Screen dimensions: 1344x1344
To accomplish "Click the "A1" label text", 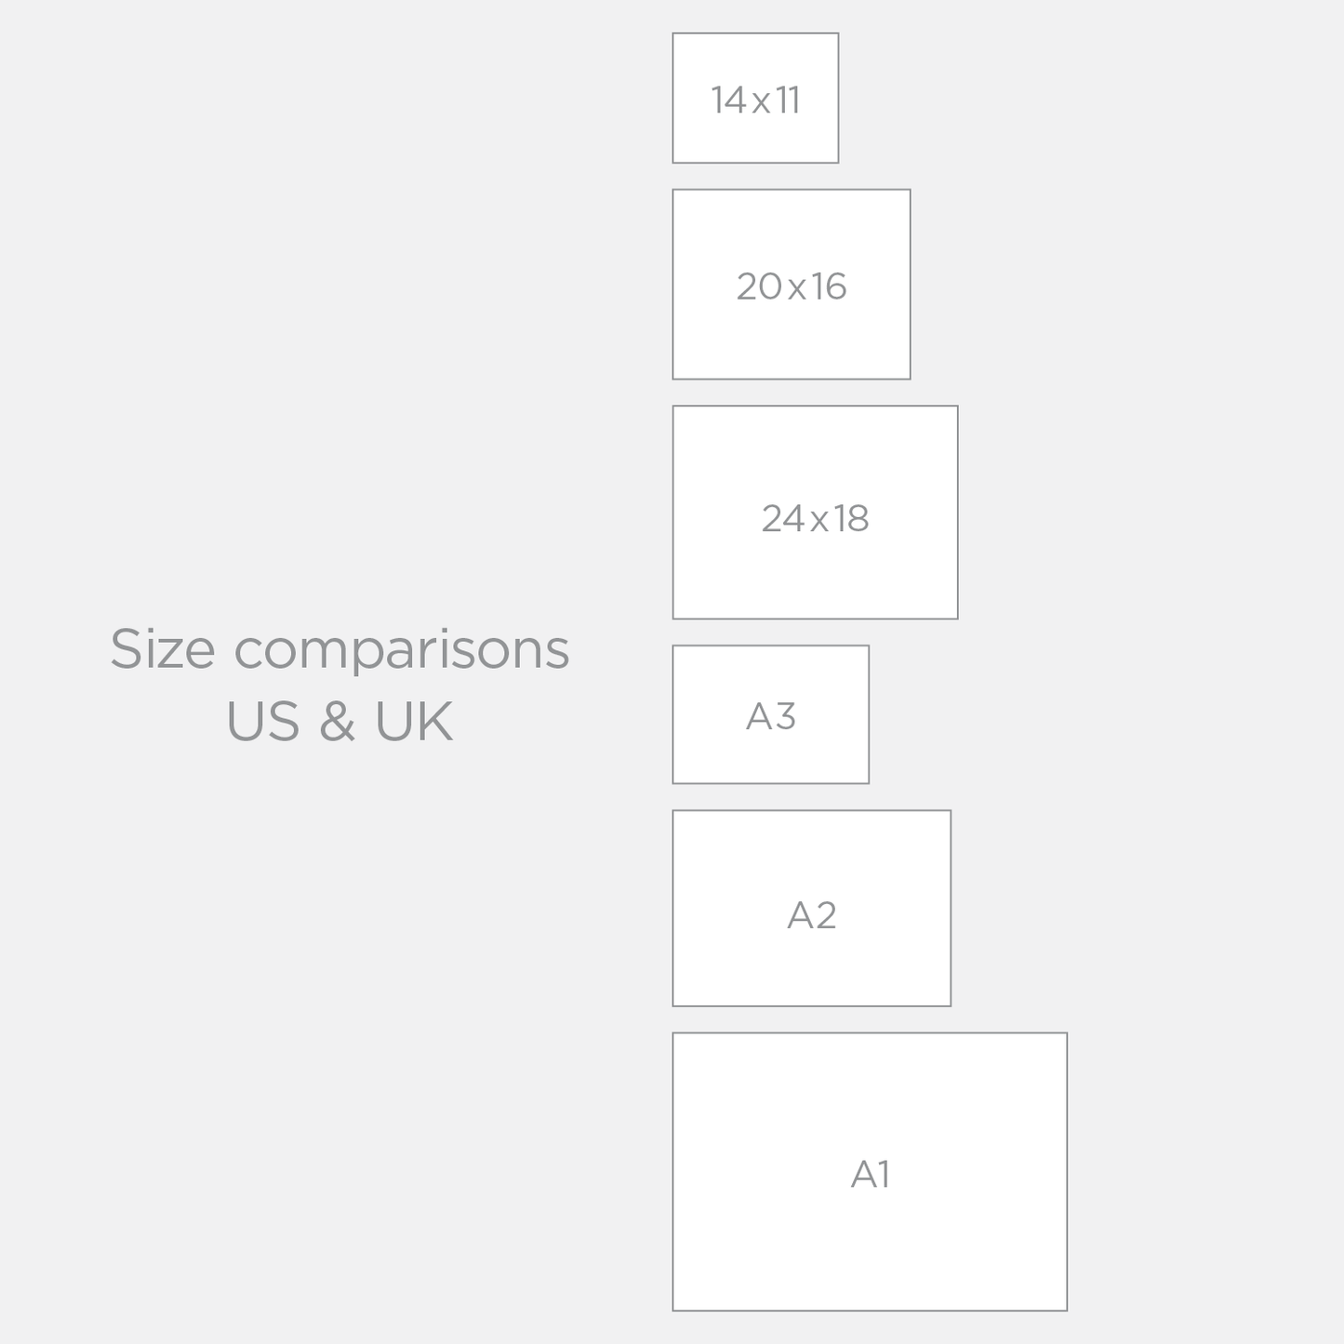I will [x=871, y=1175].
